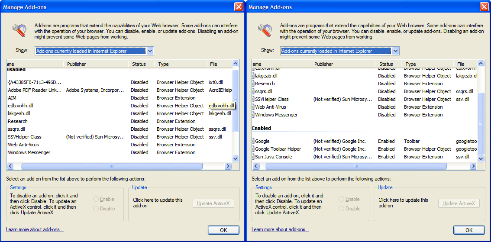Select the Disable radio button in right dialog
491x242 pixels.
341,209
